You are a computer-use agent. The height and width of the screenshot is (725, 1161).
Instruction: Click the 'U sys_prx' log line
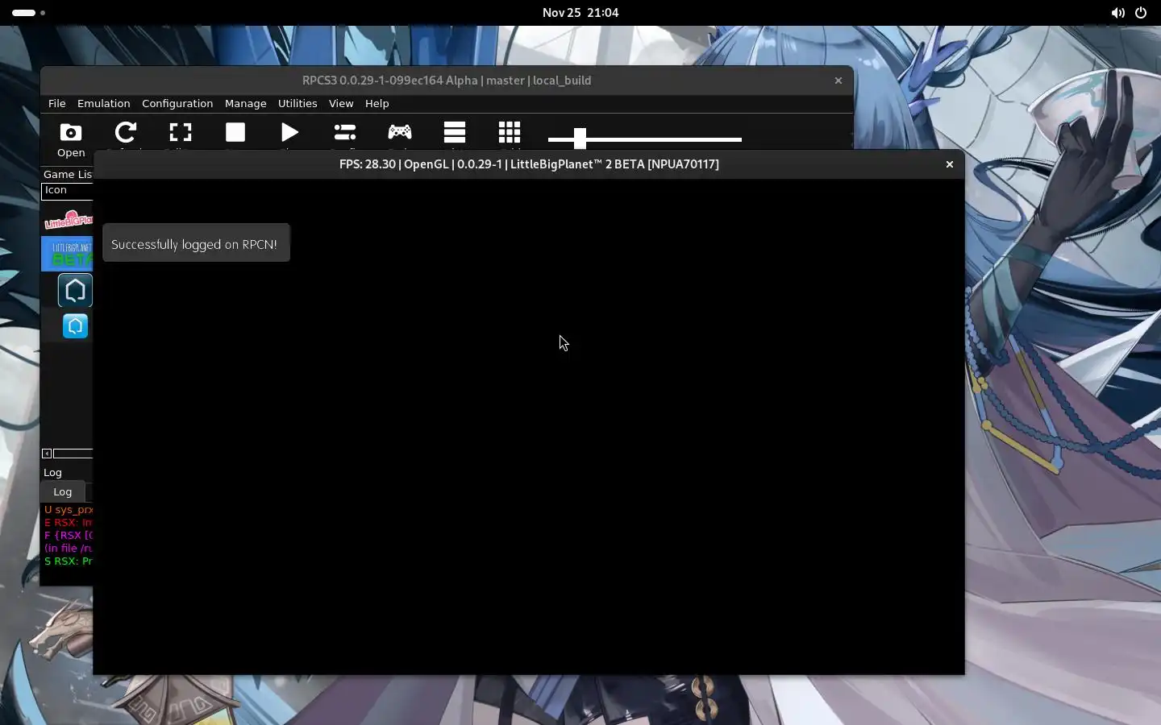pyautogui.click(x=68, y=510)
